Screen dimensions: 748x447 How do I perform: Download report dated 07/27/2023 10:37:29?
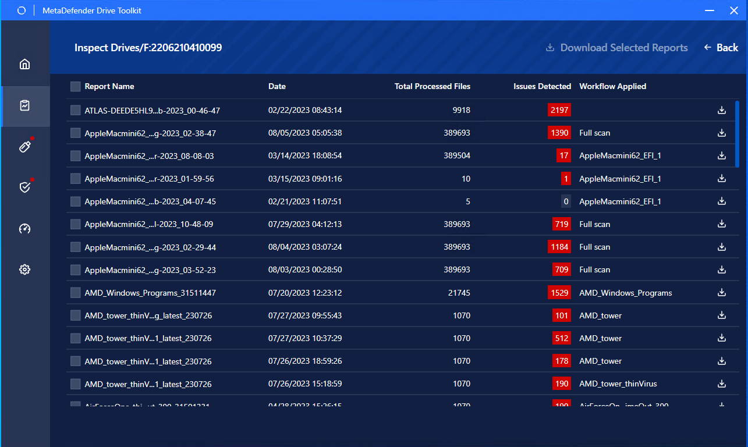click(722, 338)
